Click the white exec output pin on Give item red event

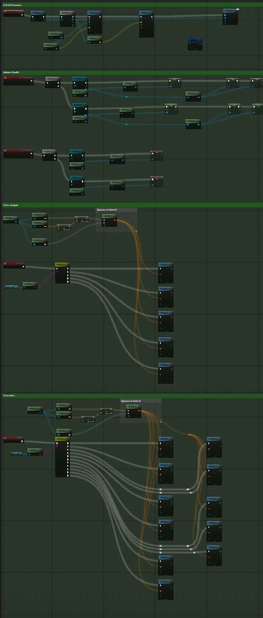pyautogui.click(x=22, y=441)
